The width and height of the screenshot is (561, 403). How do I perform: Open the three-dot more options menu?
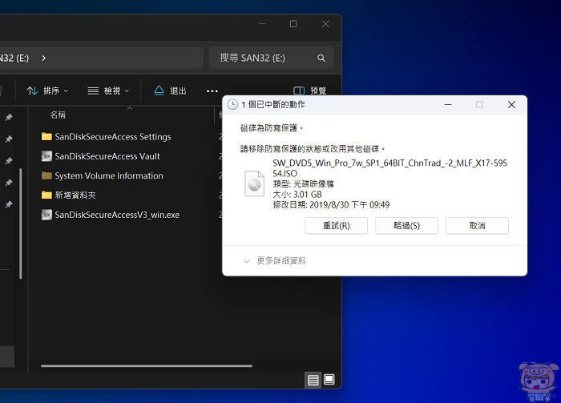tap(212, 91)
